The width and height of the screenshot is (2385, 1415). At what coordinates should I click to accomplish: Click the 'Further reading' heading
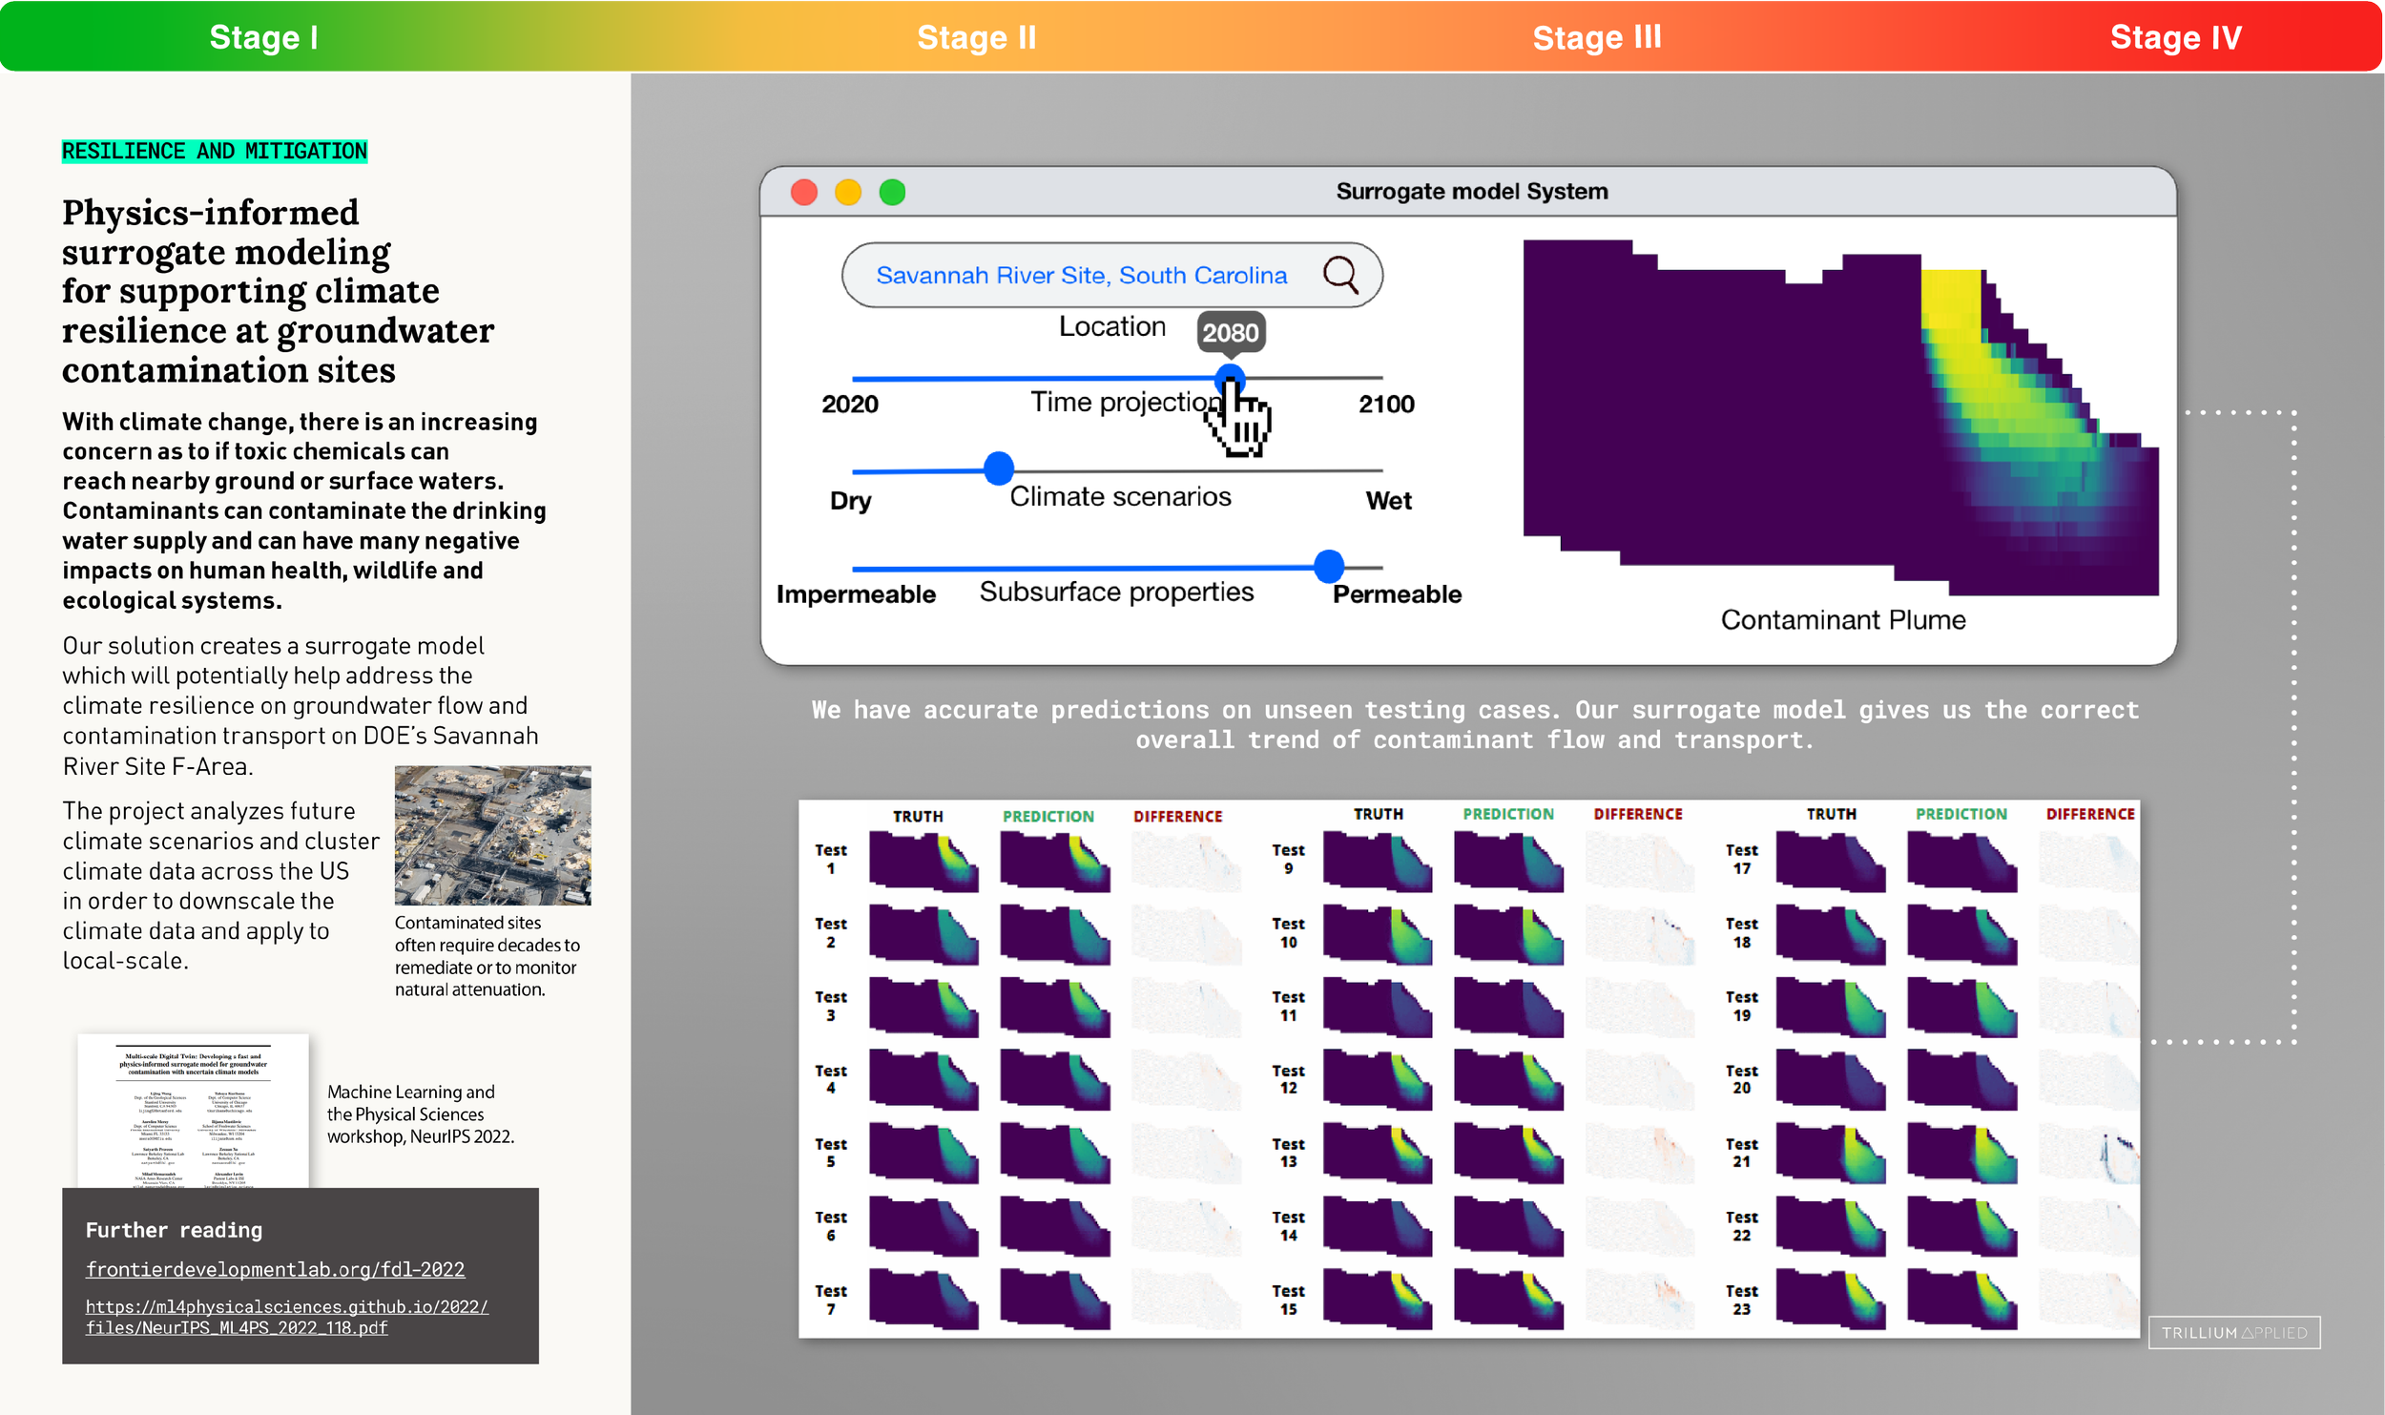click(174, 1230)
